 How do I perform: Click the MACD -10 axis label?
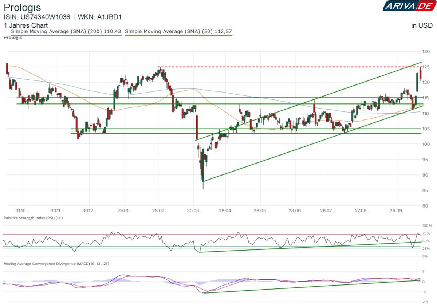coord(425,302)
